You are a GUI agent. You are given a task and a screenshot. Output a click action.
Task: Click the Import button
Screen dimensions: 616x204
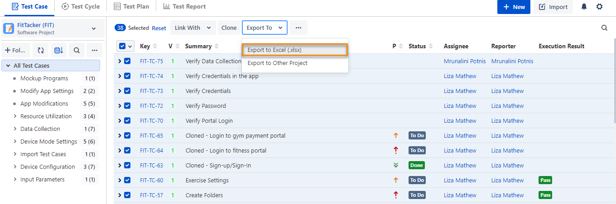(553, 7)
